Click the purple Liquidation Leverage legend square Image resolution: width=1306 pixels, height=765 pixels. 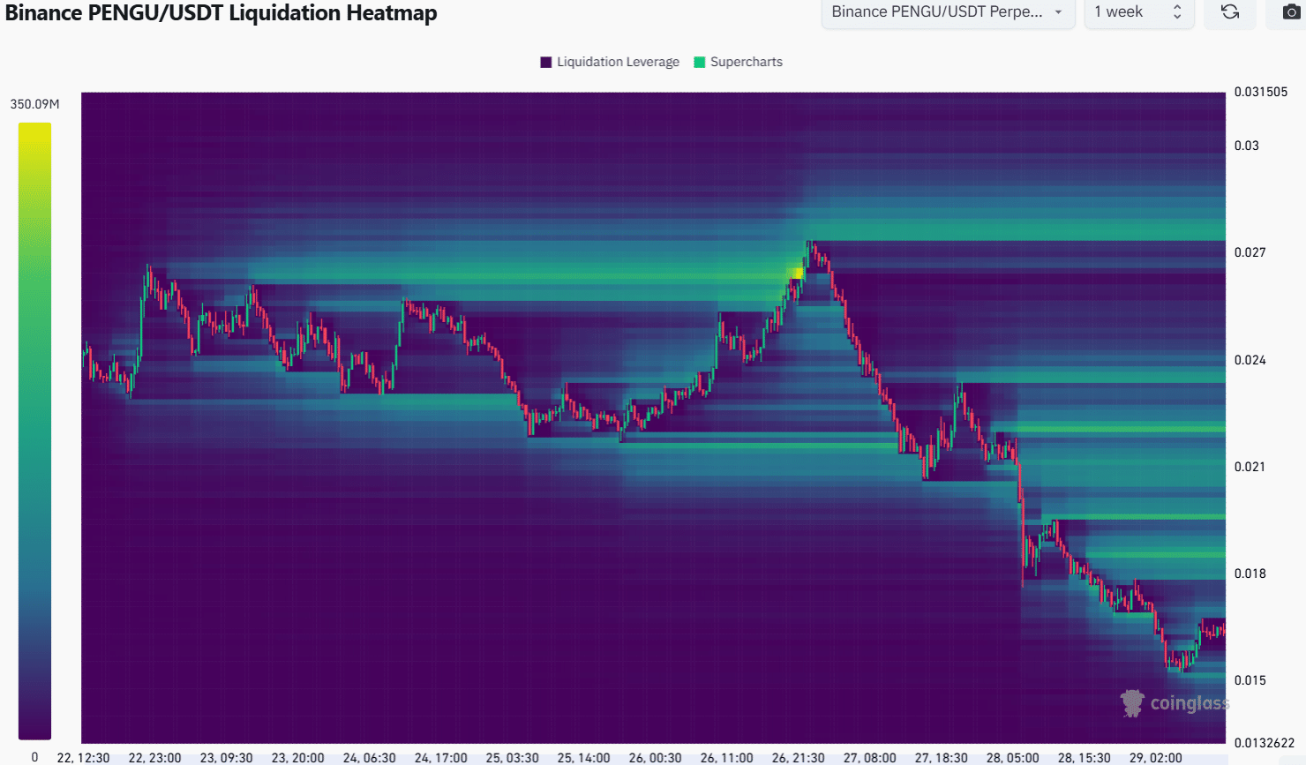(x=546, y=62)
